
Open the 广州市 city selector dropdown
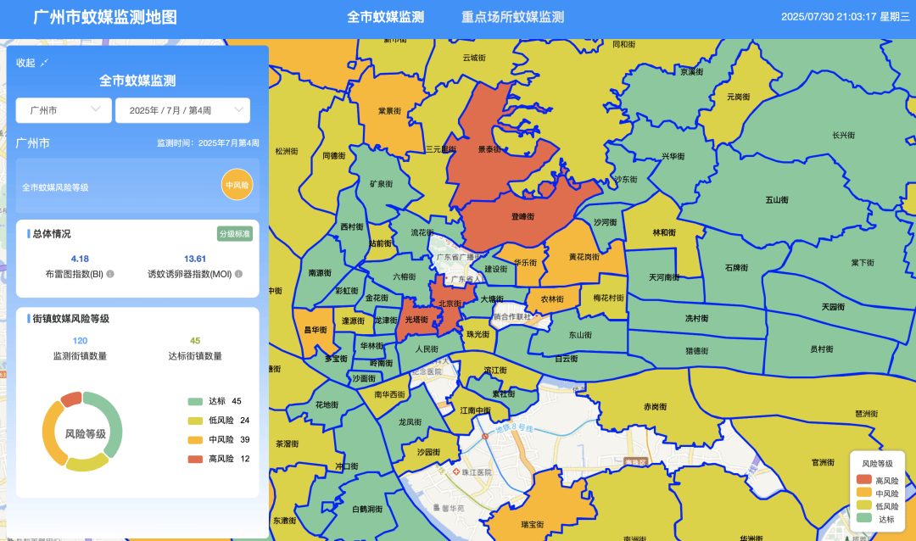click(63, 110)
